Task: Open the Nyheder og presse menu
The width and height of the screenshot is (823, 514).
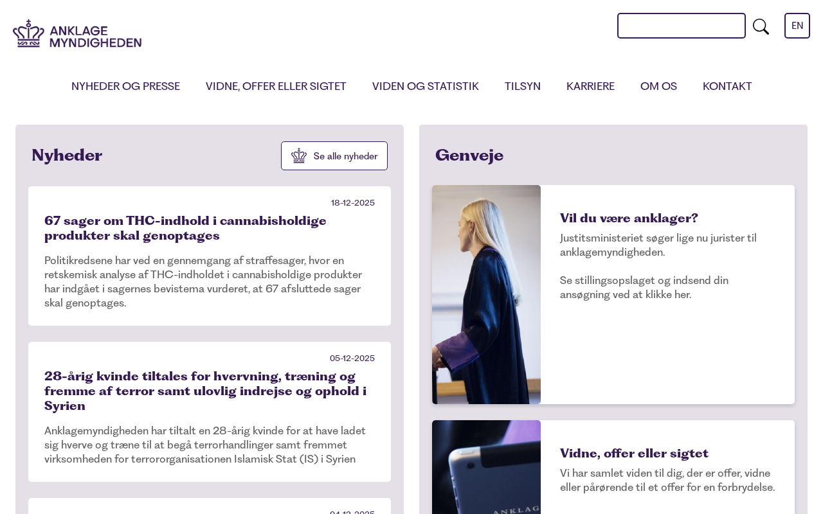Action: (125, 86)
